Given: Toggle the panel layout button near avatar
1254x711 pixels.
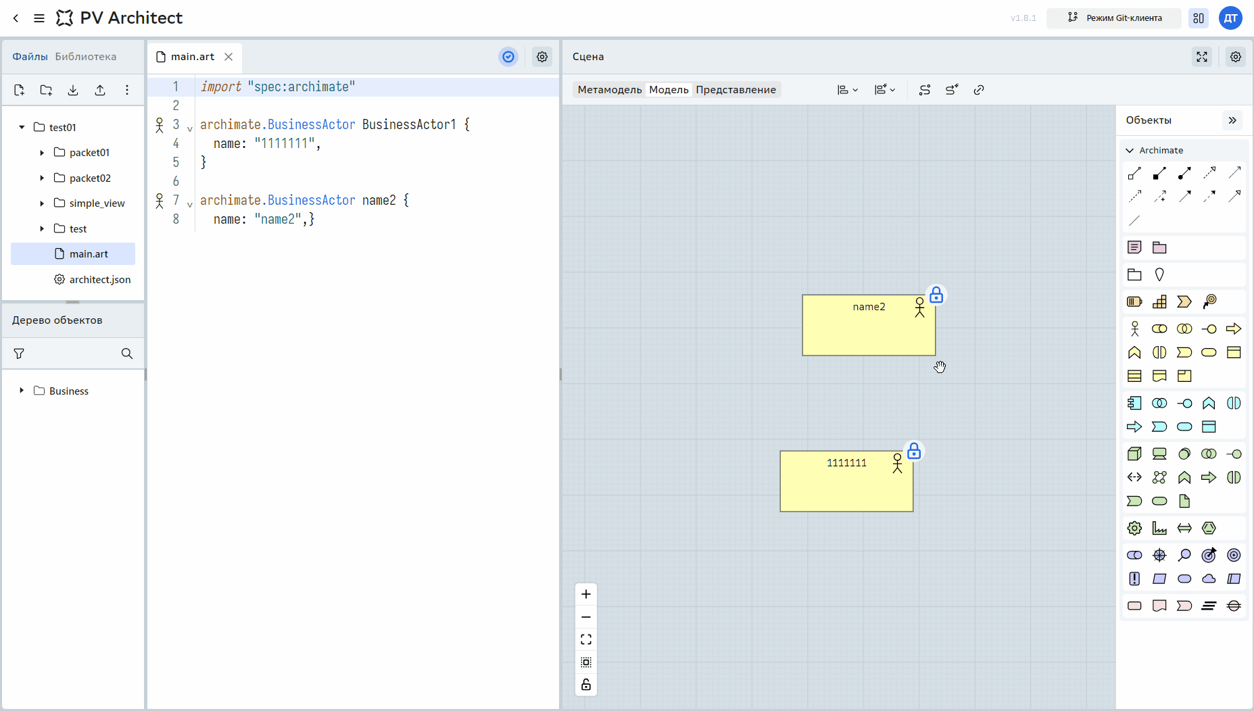Looking at the screenshot, I should [x=1199, y=18].
